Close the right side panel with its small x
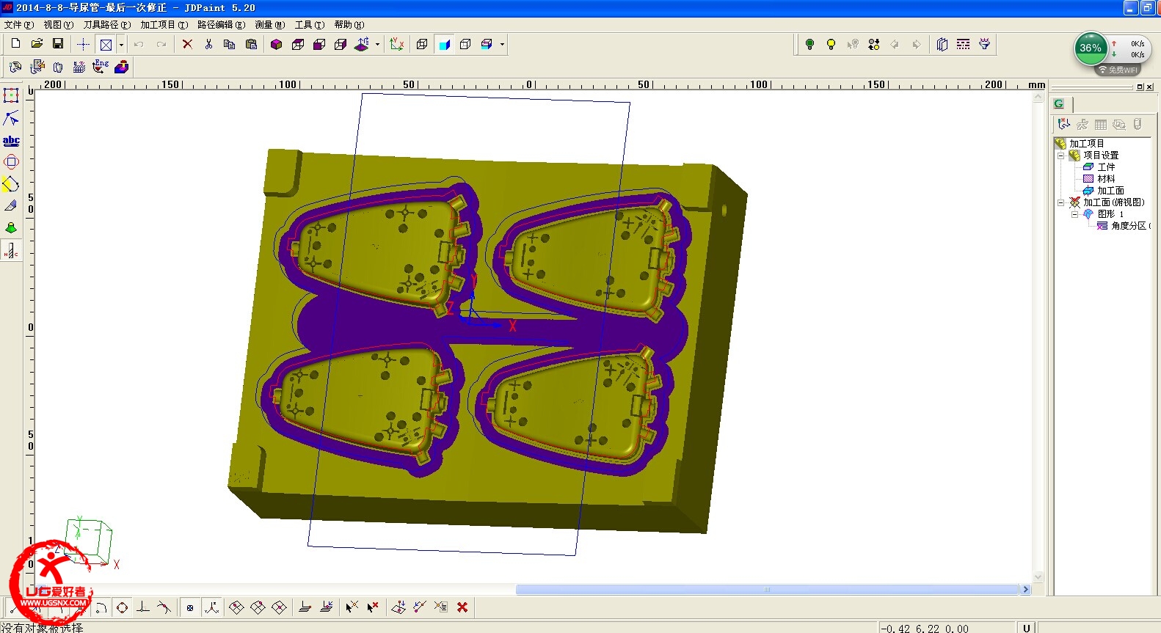1161x633 pixels. point(1149,87)
